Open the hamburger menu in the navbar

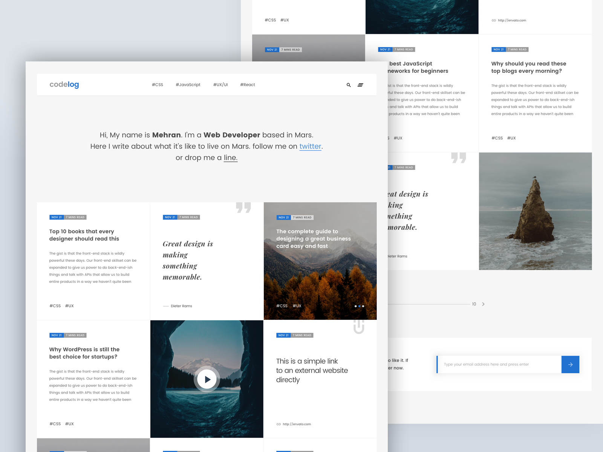[361, 85]
